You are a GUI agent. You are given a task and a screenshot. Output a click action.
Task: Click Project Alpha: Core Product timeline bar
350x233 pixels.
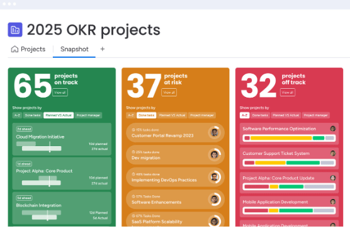[42, 181]
